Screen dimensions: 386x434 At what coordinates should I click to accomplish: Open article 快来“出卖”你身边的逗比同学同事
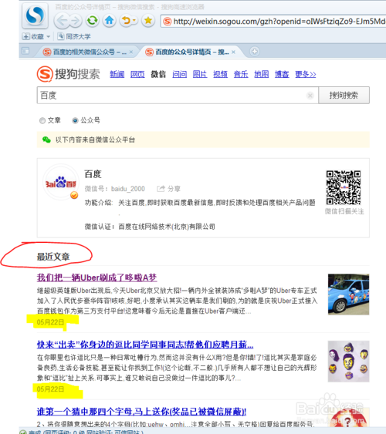145,345
